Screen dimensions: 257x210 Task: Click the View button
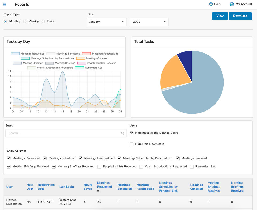(220, 16)
